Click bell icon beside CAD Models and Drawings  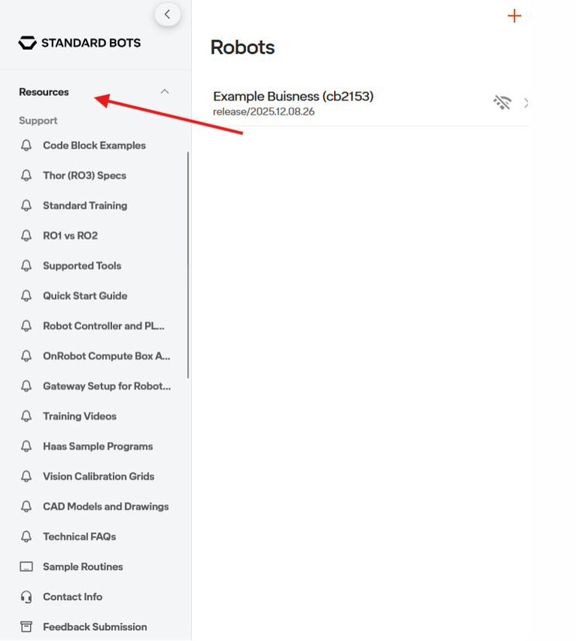click(x=26, y=507)
